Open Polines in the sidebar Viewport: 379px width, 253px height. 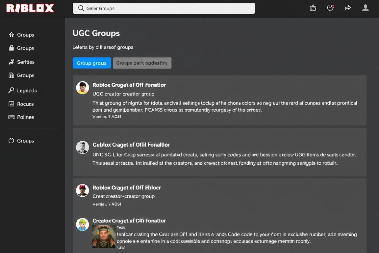coord(21,117)
